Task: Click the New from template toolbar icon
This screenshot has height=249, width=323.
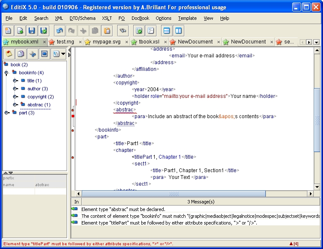Action: (x=20, y=31)
